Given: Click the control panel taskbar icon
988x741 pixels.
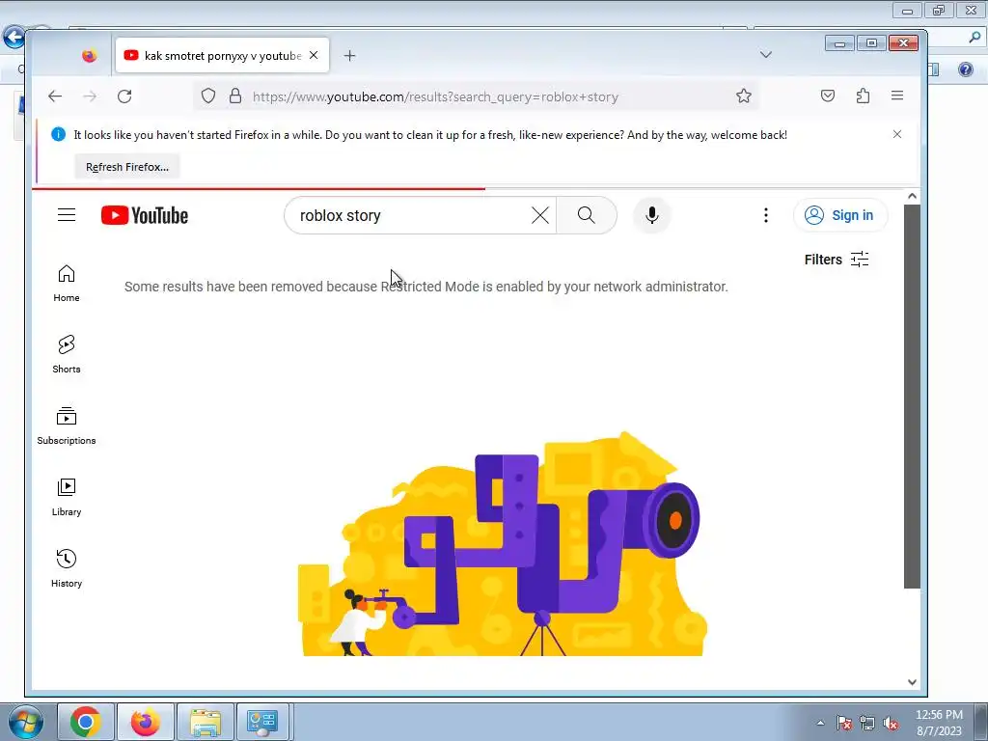Looking at the screenshot, I should coord(262,722).
